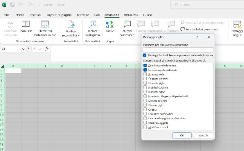Check Inserisci righe option
244x151 pixels.
click(145, 92)
